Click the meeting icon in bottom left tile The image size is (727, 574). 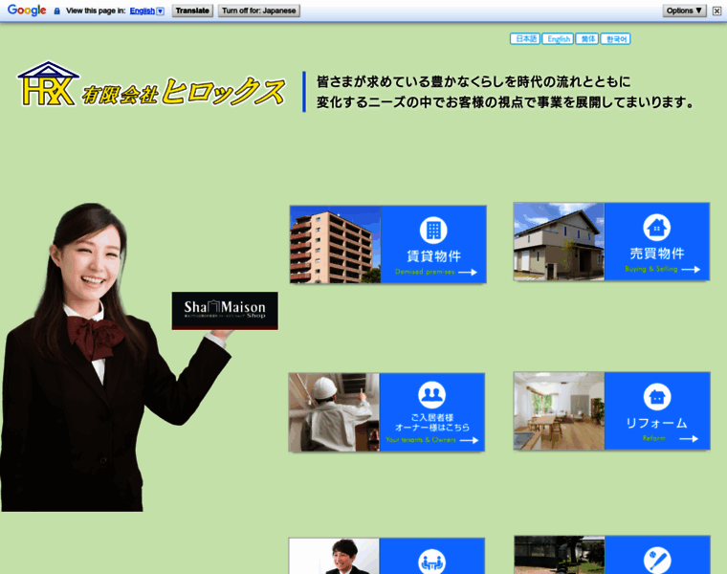(432, 561)
